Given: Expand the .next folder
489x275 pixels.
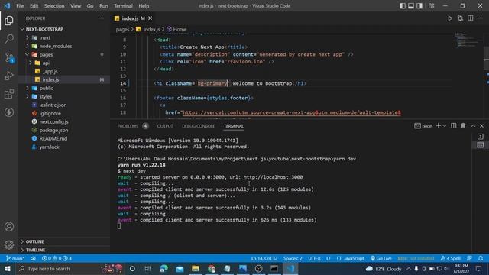Looking at the screenshot, I should pos(28,37).
